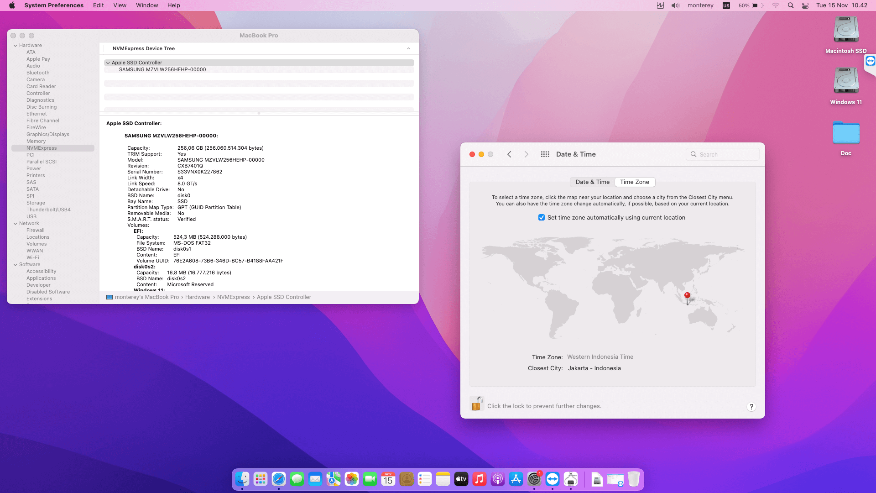Open the System Preferences app menu
The image size is (876, 493).
54,5
